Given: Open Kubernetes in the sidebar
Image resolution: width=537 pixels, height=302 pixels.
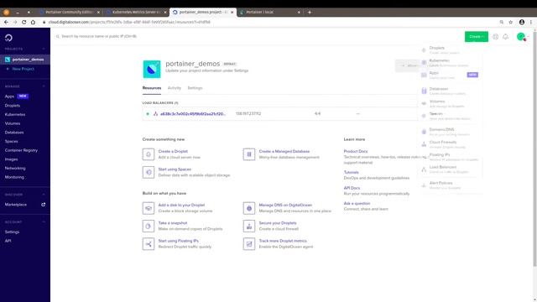Looking at the screenshot, I should click(x=15, y=114).
